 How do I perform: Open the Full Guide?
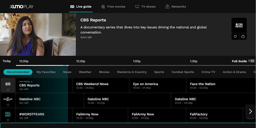pos(243,61)
